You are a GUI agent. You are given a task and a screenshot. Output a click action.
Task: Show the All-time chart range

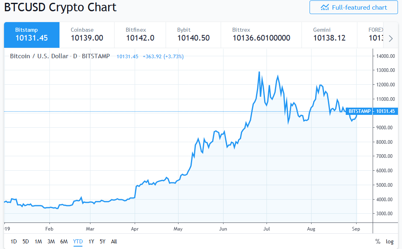point(114,241)
